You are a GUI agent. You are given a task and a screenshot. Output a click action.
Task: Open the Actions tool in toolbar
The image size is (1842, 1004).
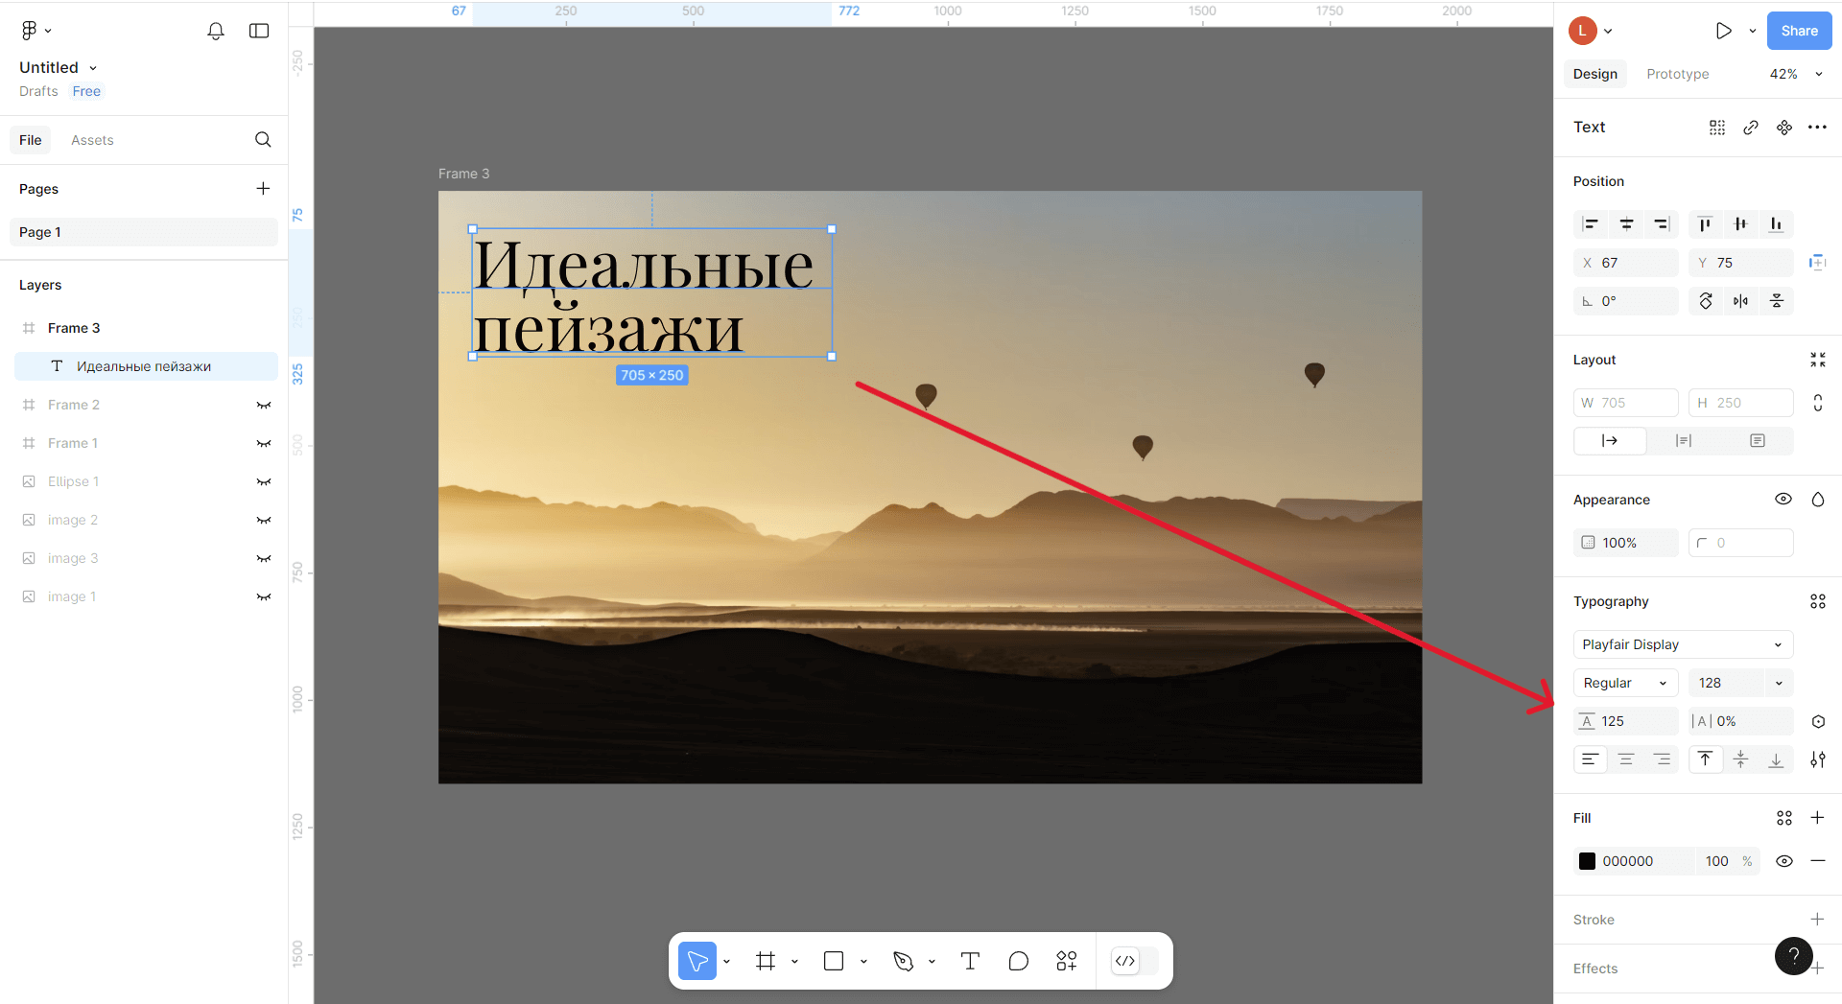coord(1067,961)
